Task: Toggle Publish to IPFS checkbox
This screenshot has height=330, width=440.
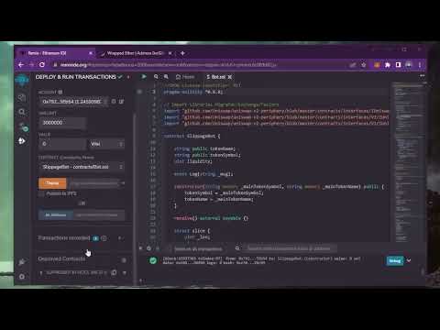Action: (41, 193)
